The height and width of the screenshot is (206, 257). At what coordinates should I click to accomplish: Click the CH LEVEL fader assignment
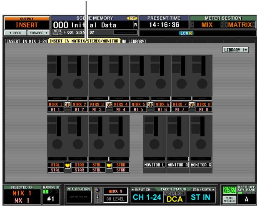(x=115, y=199)
